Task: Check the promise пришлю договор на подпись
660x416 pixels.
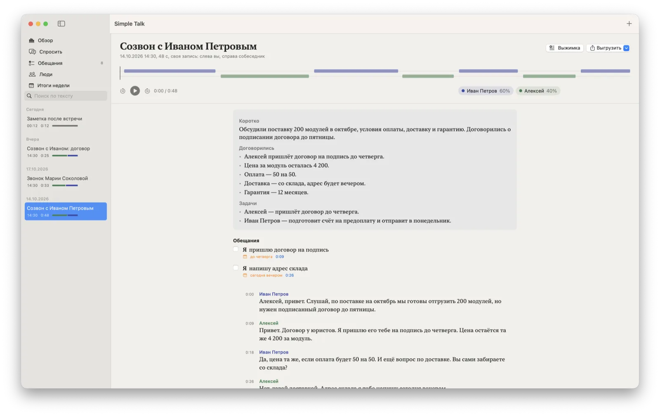Action: point(236,249)
